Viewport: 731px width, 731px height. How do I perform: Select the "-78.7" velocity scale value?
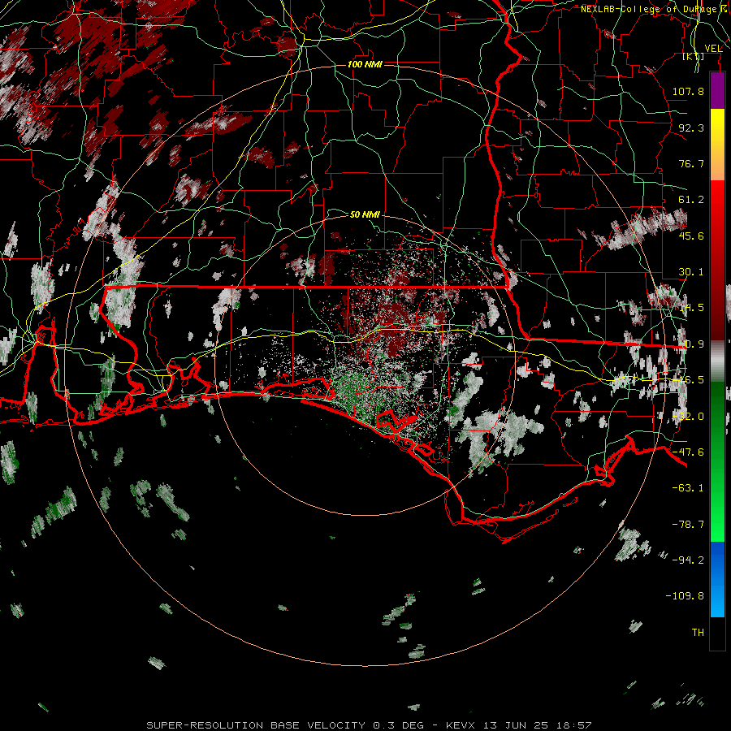tap(688, 525)
